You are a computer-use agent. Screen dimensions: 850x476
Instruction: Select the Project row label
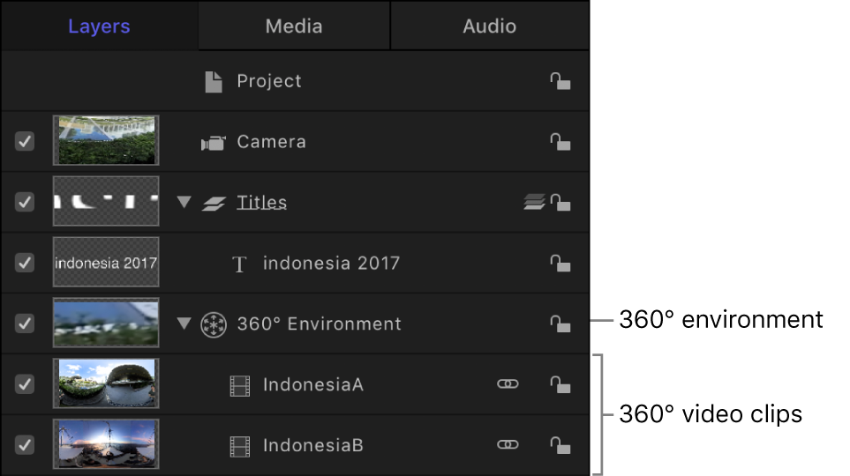click(x=269, y=82)
